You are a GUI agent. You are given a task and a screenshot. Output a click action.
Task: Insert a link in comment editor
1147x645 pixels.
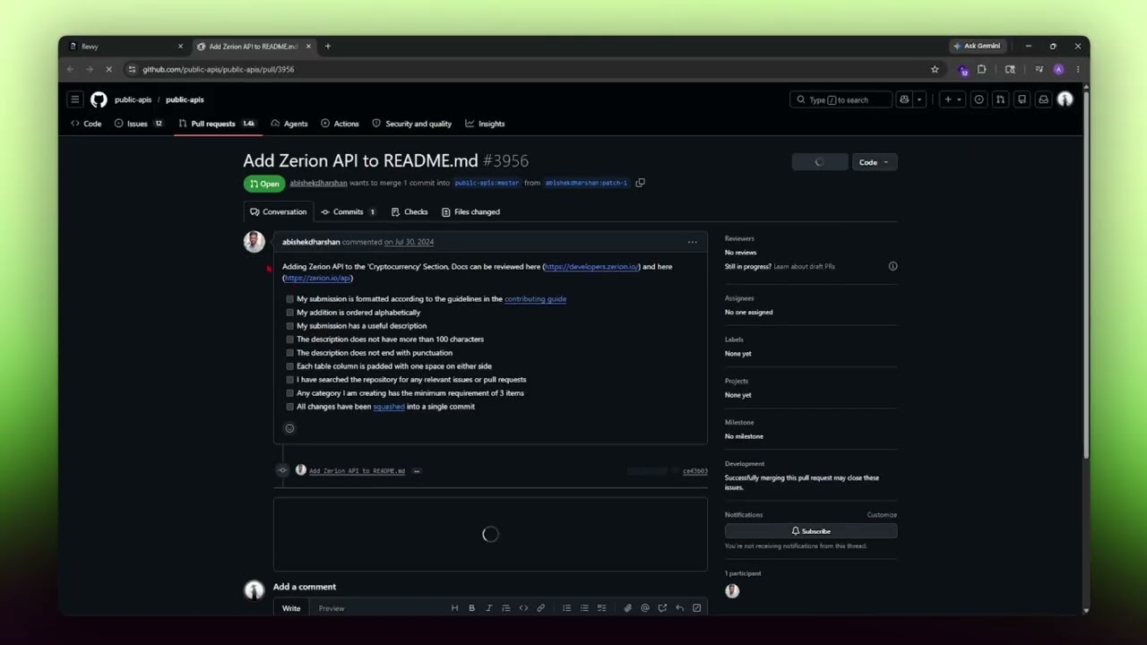click(540, 608)
